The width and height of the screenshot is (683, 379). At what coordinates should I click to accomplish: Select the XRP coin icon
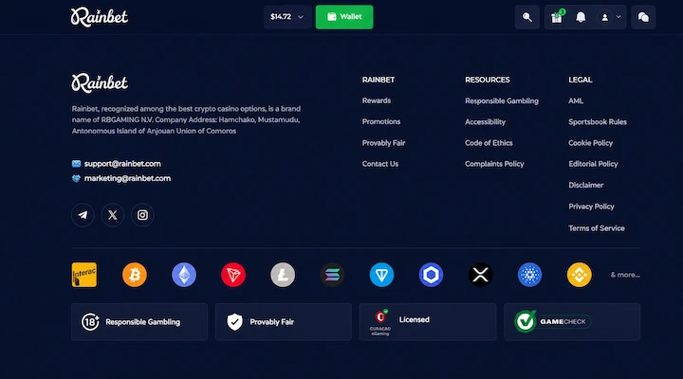tap(480, 275)
